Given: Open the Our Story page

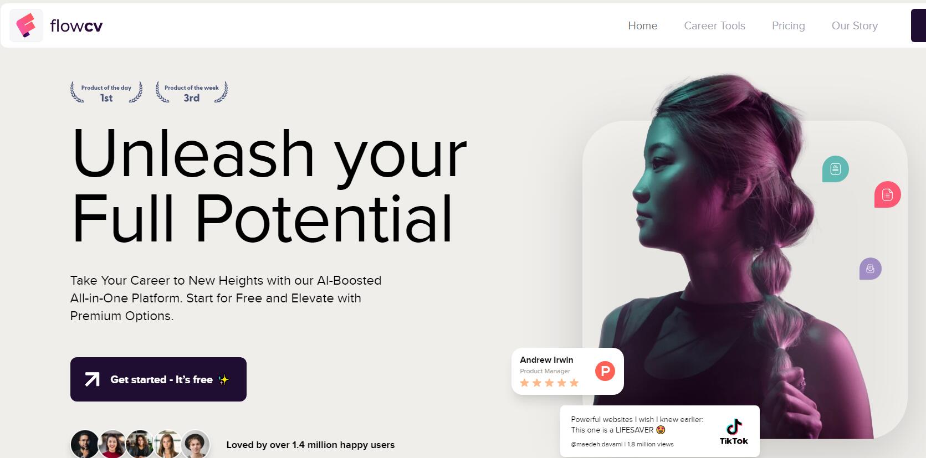Looking at the screenshot, I should pos(855,25).
